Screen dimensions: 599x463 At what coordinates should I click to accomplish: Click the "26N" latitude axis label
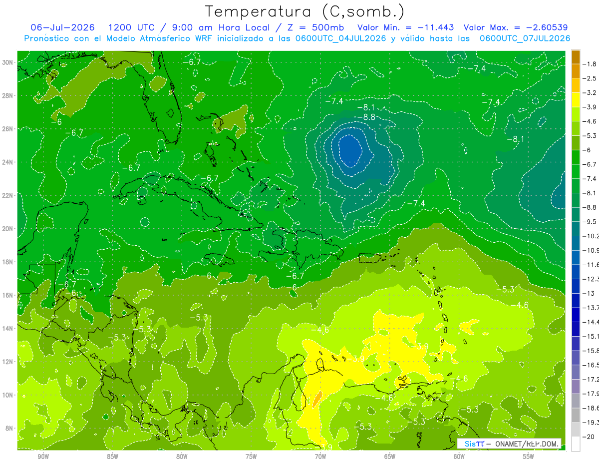(8, 129)
